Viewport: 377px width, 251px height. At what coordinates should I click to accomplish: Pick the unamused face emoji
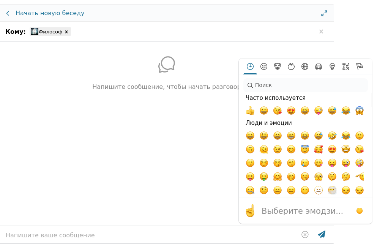click(x=360, y=190)
